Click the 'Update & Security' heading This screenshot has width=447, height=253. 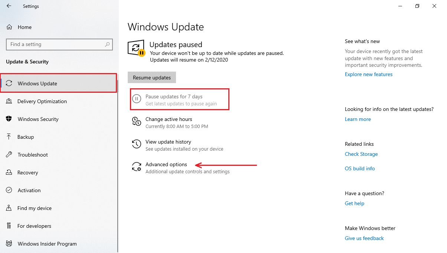tap(27, 62)
